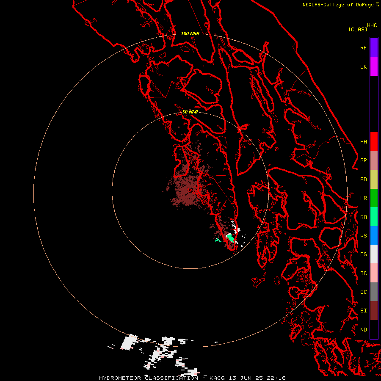Image resolution: width=381 pixels, height=381 pixels.
Task: Click the "DS" legend label
Action: (364, 254)
